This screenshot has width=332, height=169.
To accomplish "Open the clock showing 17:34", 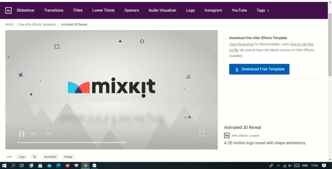I will point(314,166).
